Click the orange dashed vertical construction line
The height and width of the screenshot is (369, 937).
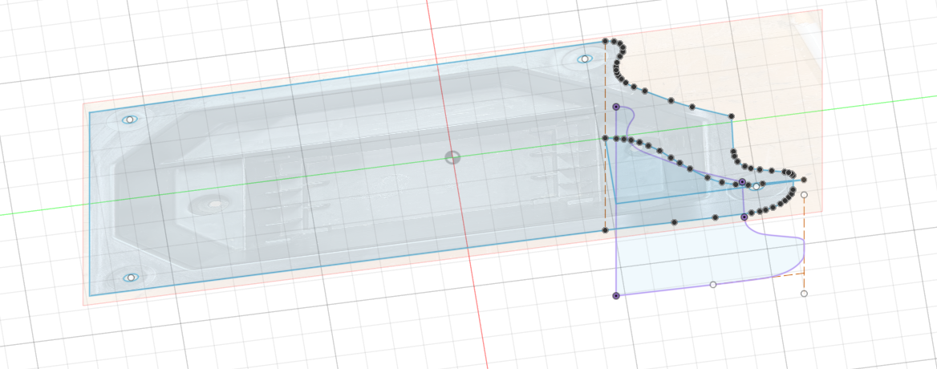click(605, 184)
